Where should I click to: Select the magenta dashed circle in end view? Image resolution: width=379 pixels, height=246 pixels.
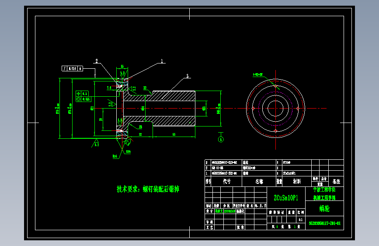[275, 109]
